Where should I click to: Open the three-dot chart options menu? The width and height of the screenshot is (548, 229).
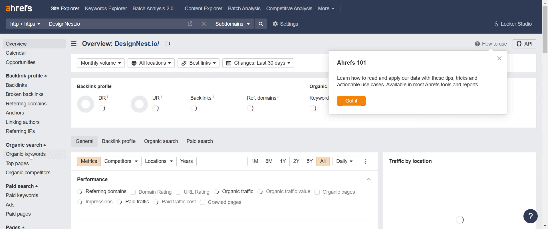click(366, 161)
